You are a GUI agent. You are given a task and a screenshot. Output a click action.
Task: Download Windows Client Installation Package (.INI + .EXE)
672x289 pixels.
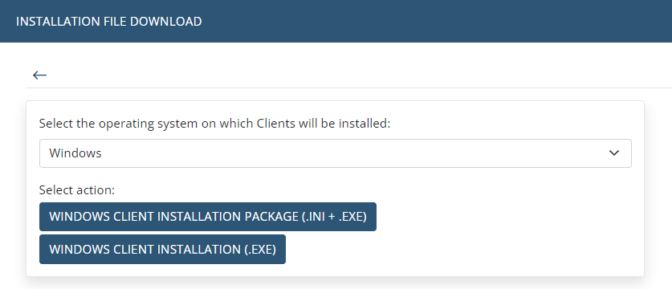(208, 217)
